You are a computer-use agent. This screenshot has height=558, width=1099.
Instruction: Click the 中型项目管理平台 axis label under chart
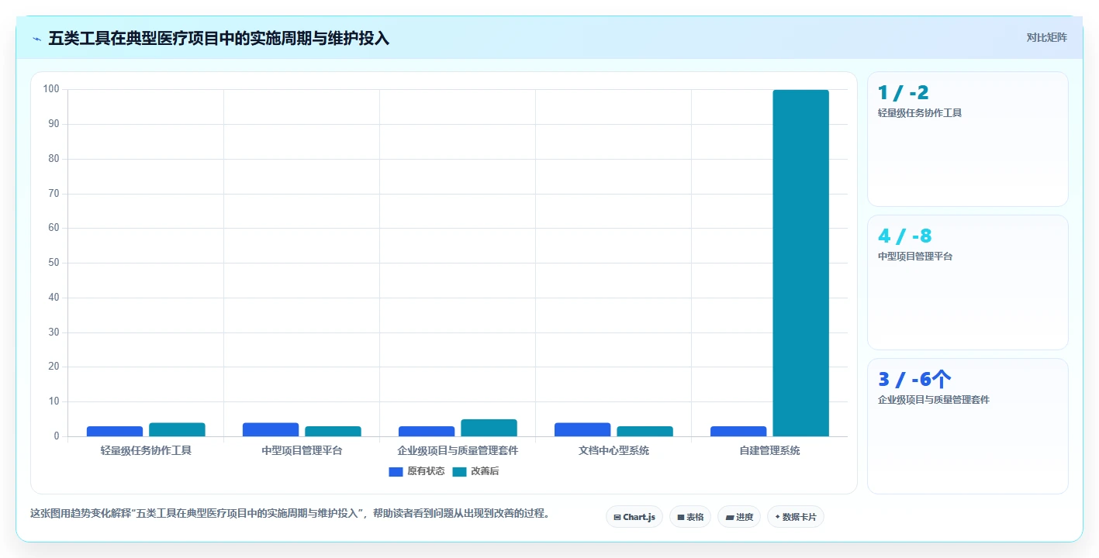pos(302,450)
